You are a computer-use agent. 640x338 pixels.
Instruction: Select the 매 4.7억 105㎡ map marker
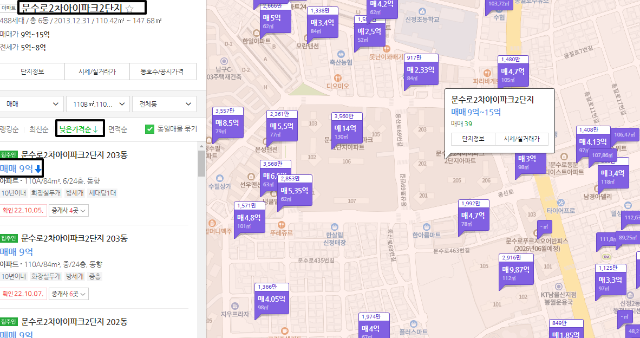click(x=513, y=71)
